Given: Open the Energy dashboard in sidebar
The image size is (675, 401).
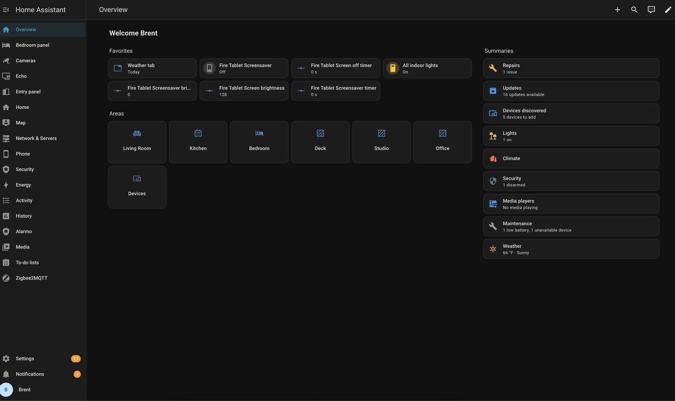Looking at the screenshot, I should click(x=43, y=185).
